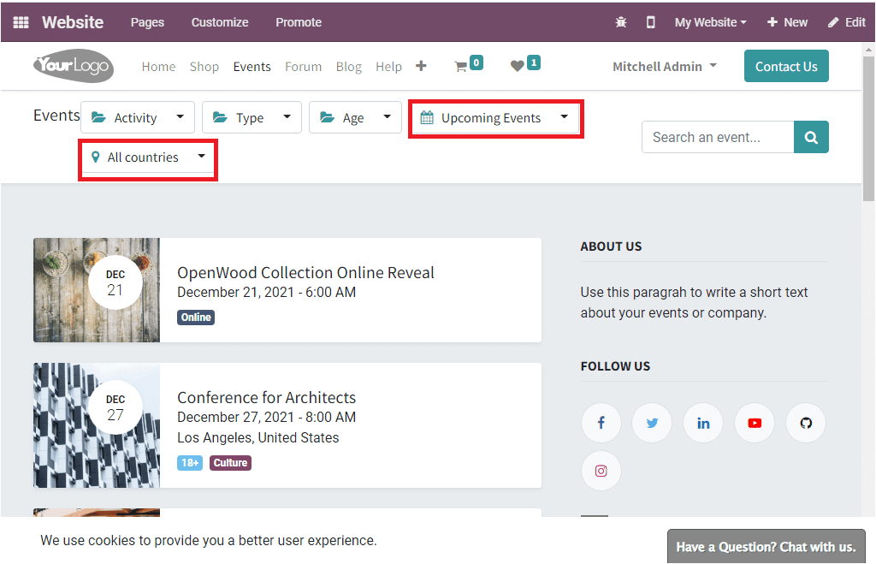The height and width of the screenshot is (564, 876).
Task: Open the All countries dropdown
Action: click(x=146, y=157)
